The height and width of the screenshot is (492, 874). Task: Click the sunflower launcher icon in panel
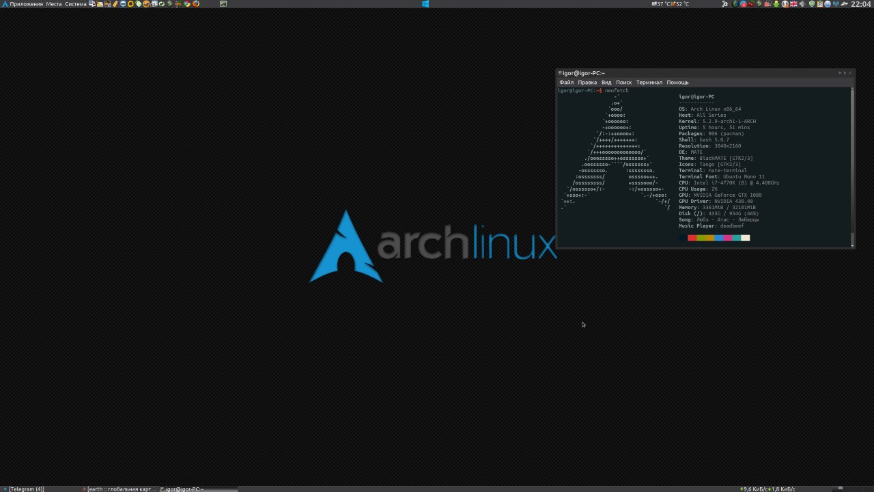coord(130,3)
